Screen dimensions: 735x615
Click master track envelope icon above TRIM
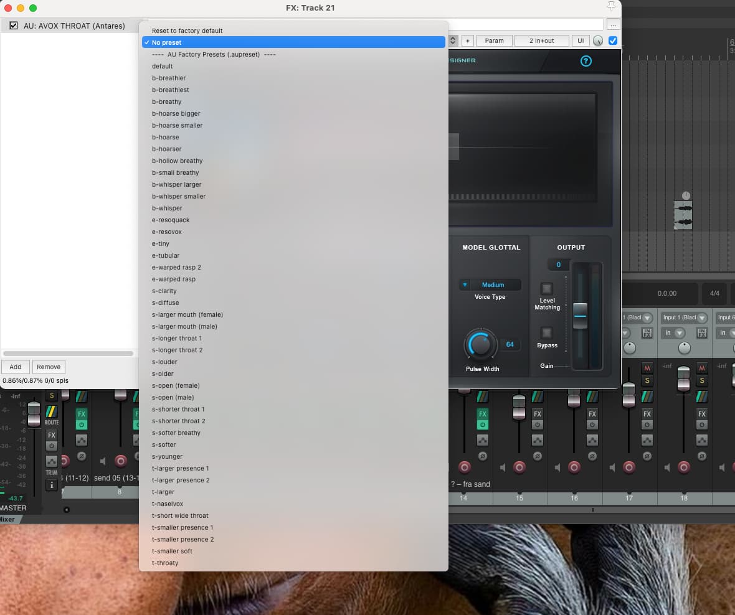click(52, 461)
